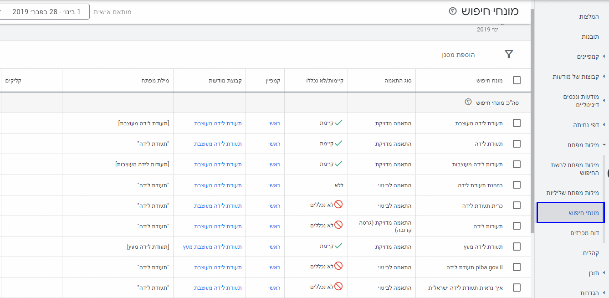Click the help icon beside the מונחי חיפוש title

(452, 11)
